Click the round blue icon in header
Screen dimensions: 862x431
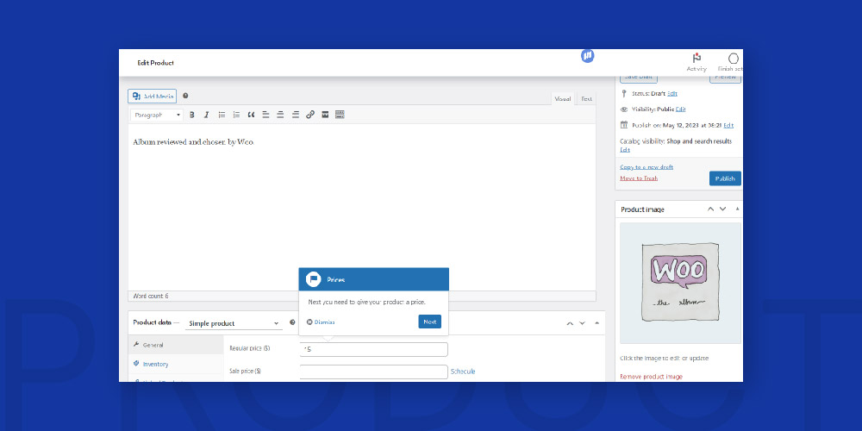[588, 55]
